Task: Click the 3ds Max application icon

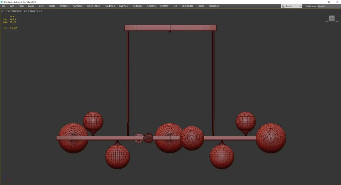Action: point(2,2)
